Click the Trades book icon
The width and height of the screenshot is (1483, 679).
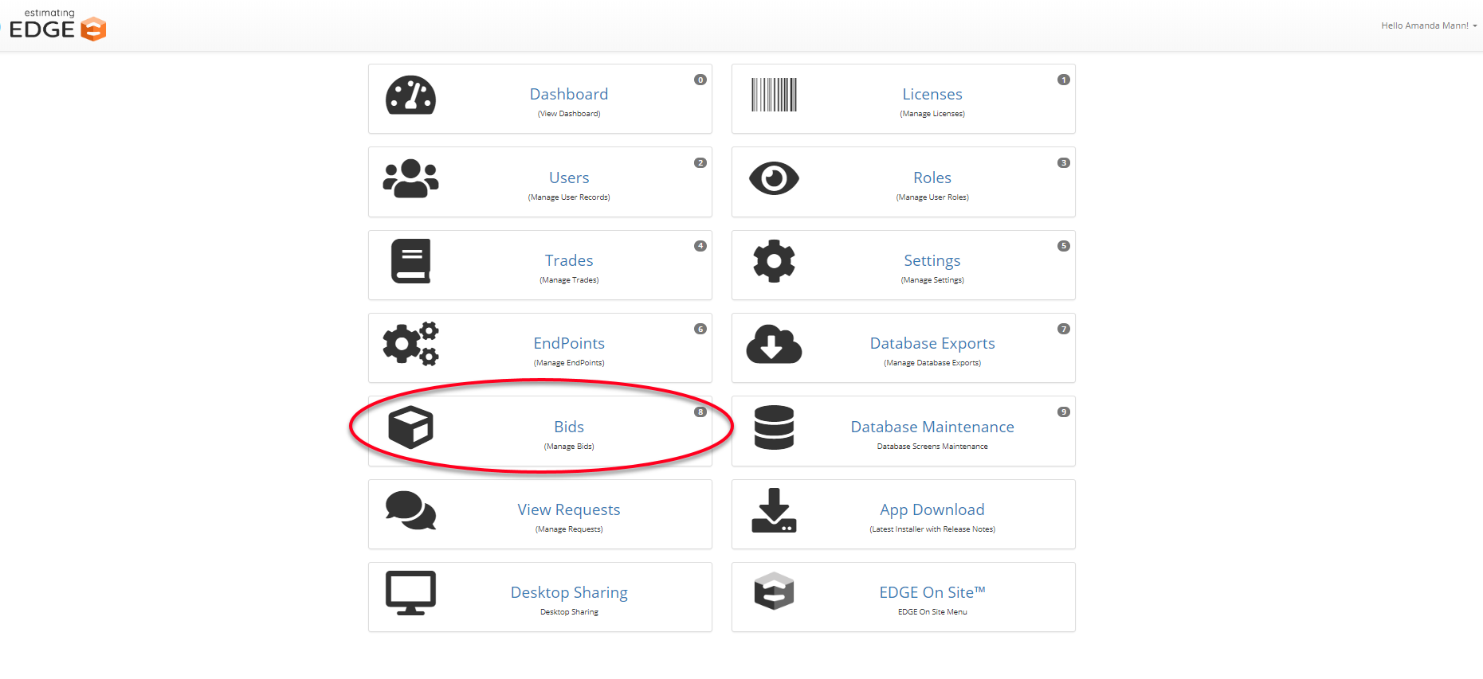[x=410, y=261]
